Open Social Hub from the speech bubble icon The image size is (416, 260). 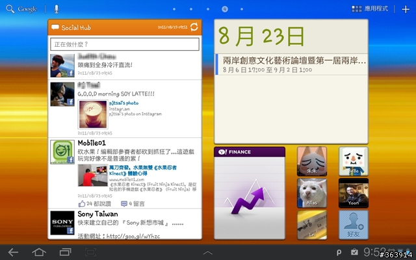point(55,27)
